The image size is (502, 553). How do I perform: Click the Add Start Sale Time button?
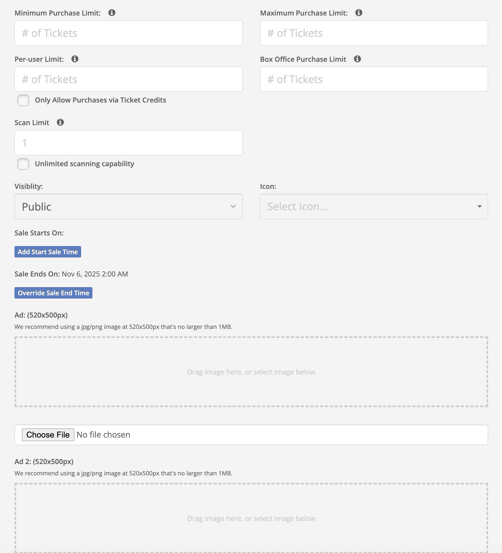pos(48,252)
